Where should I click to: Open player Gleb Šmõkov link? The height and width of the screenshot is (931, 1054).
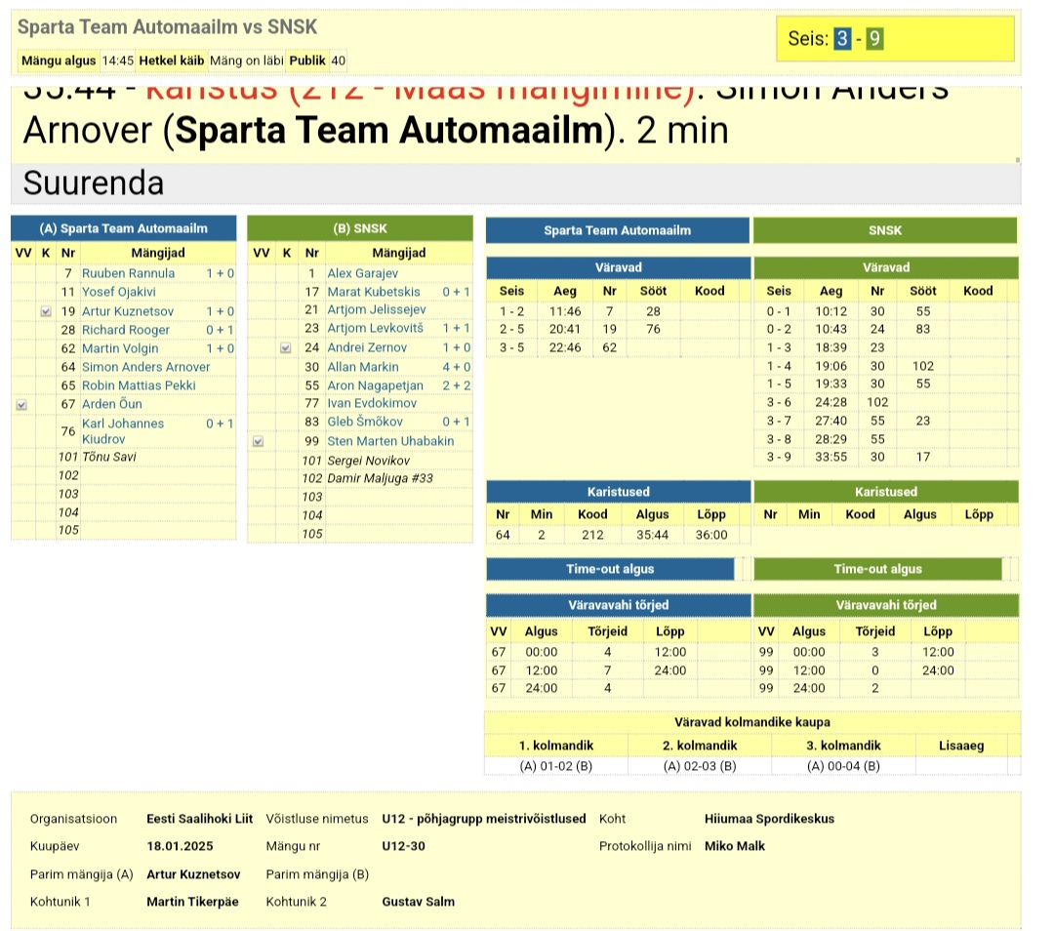pyautogui.click(x=365, y=422)
